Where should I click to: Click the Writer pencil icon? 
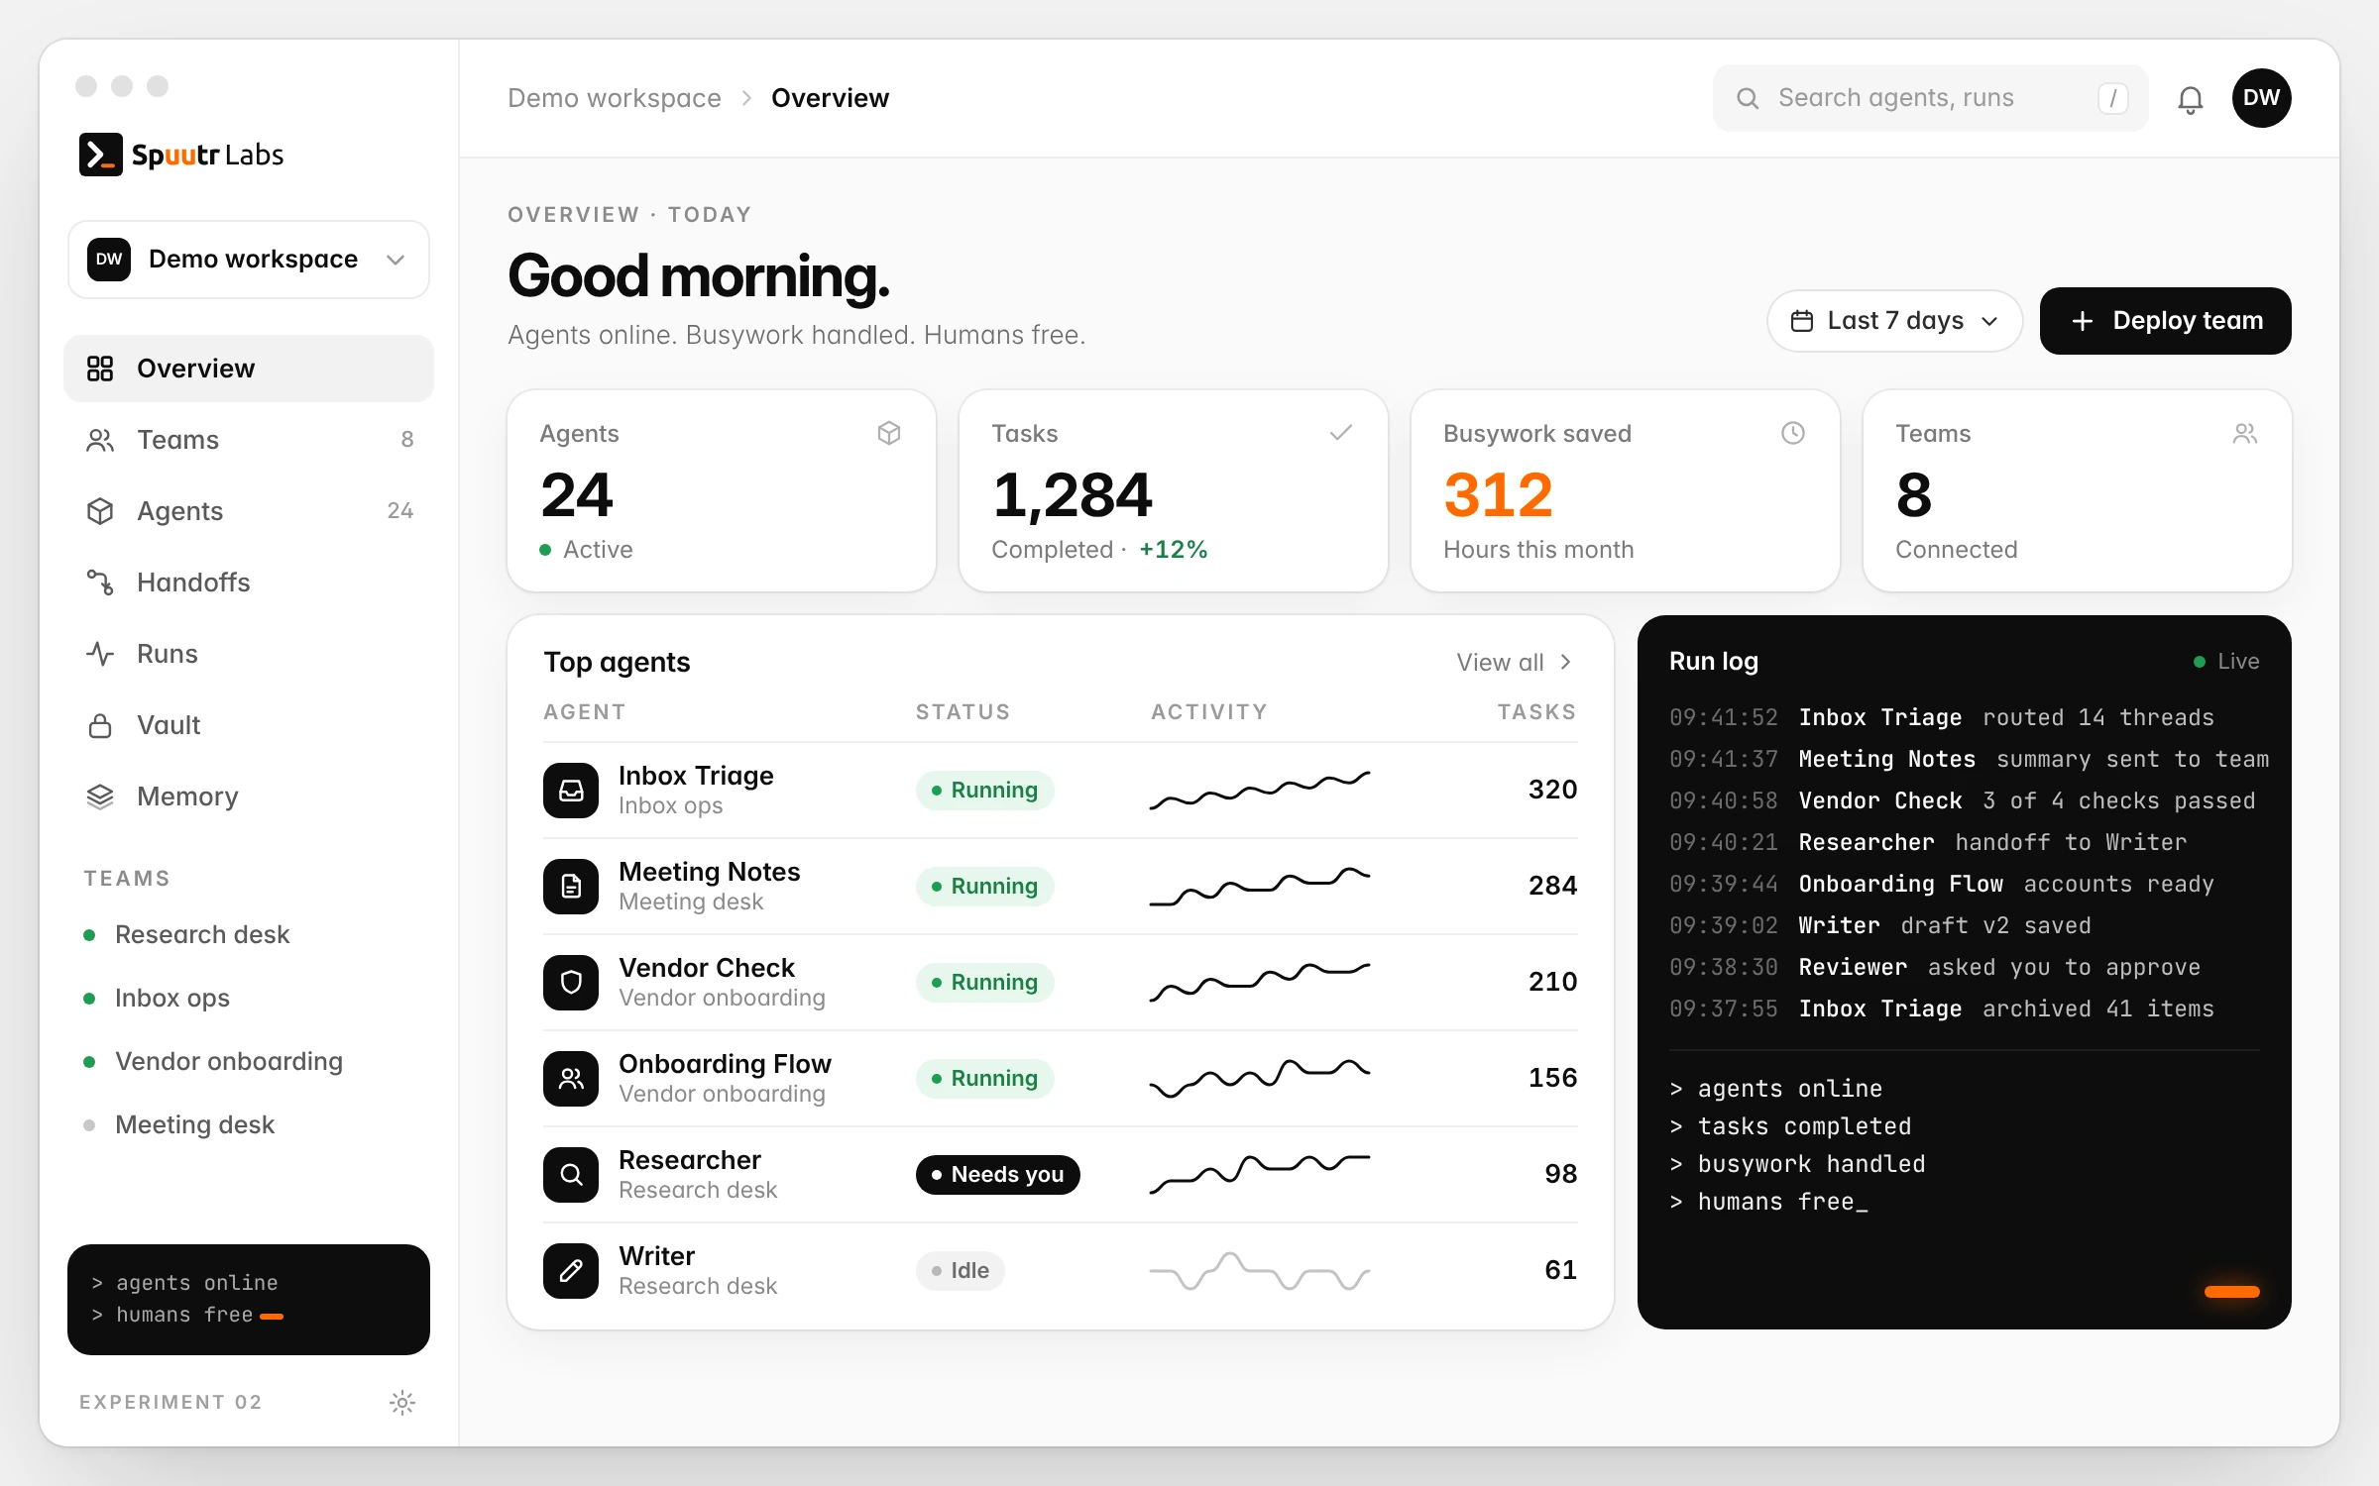pyautogui.click(x=571, y=1271)
